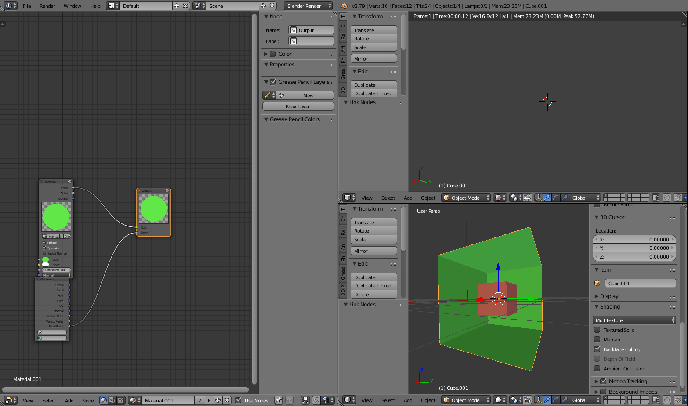Viewport: 688px width, 406px height.
Task: Select rotate manipulator arc in upper viewport header
Action: [x=556, y=198]
